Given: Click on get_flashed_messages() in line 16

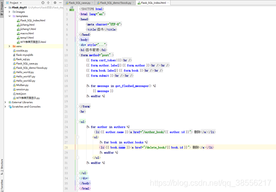Looking at the screenshot, I should coord(133,86).
